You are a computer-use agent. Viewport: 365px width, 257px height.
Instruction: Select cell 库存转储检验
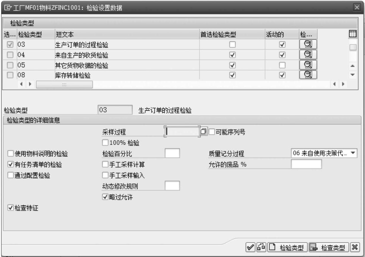coord(127,75)
